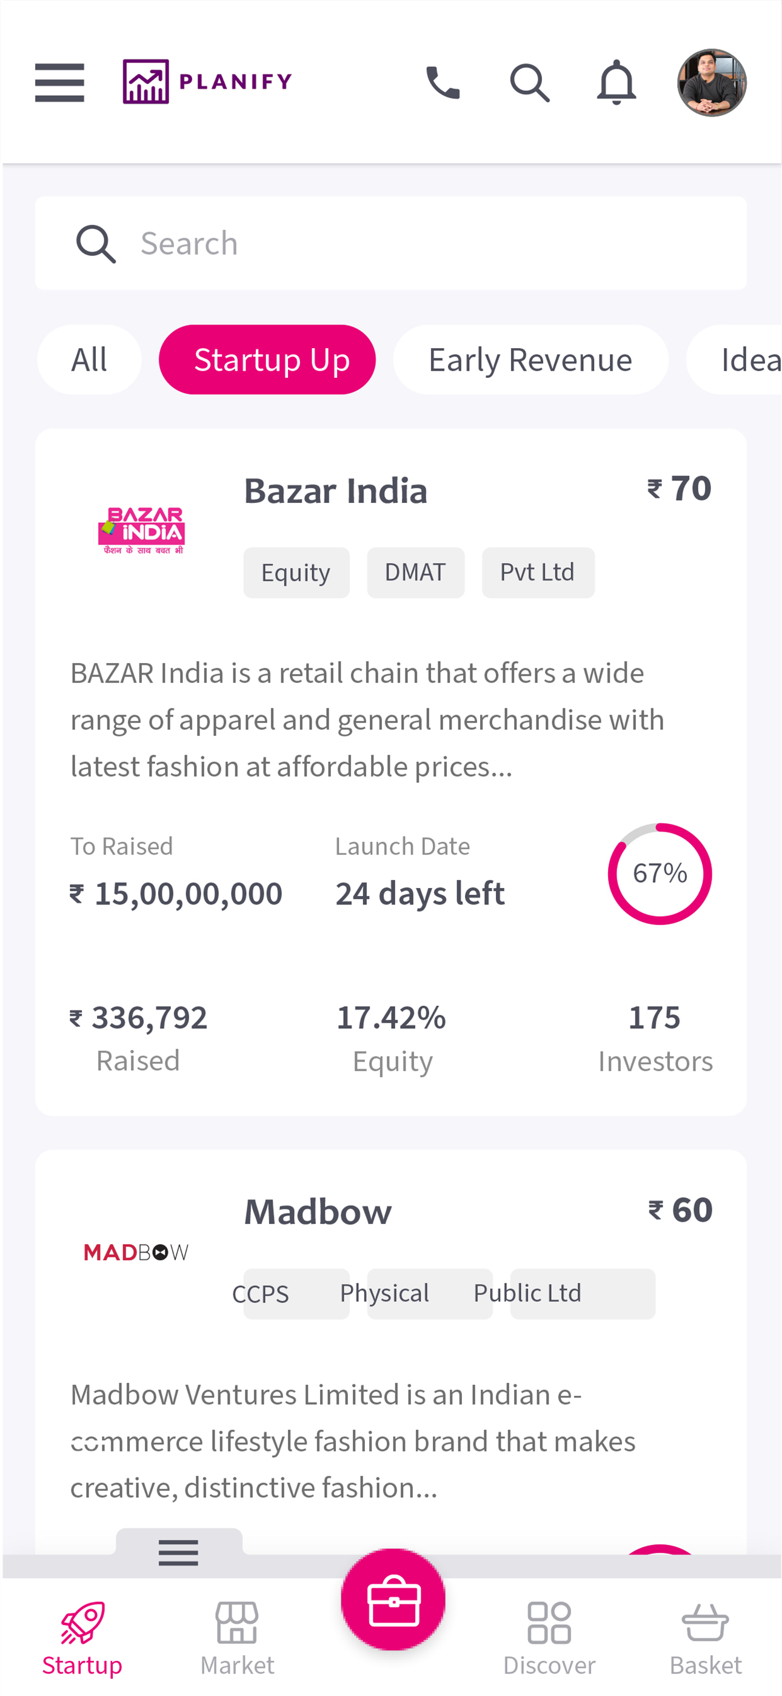
Task: Open the Bazar India listing
Action: point(336,491)
